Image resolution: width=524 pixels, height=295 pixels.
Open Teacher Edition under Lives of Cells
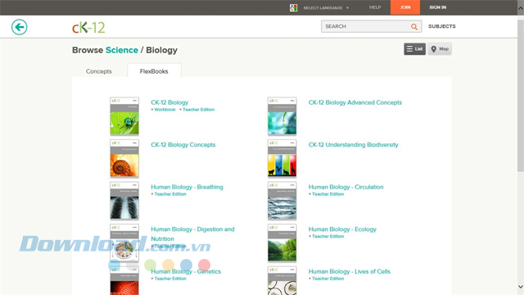327,279
